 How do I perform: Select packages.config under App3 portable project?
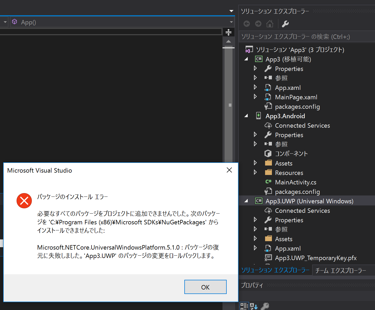297,107
